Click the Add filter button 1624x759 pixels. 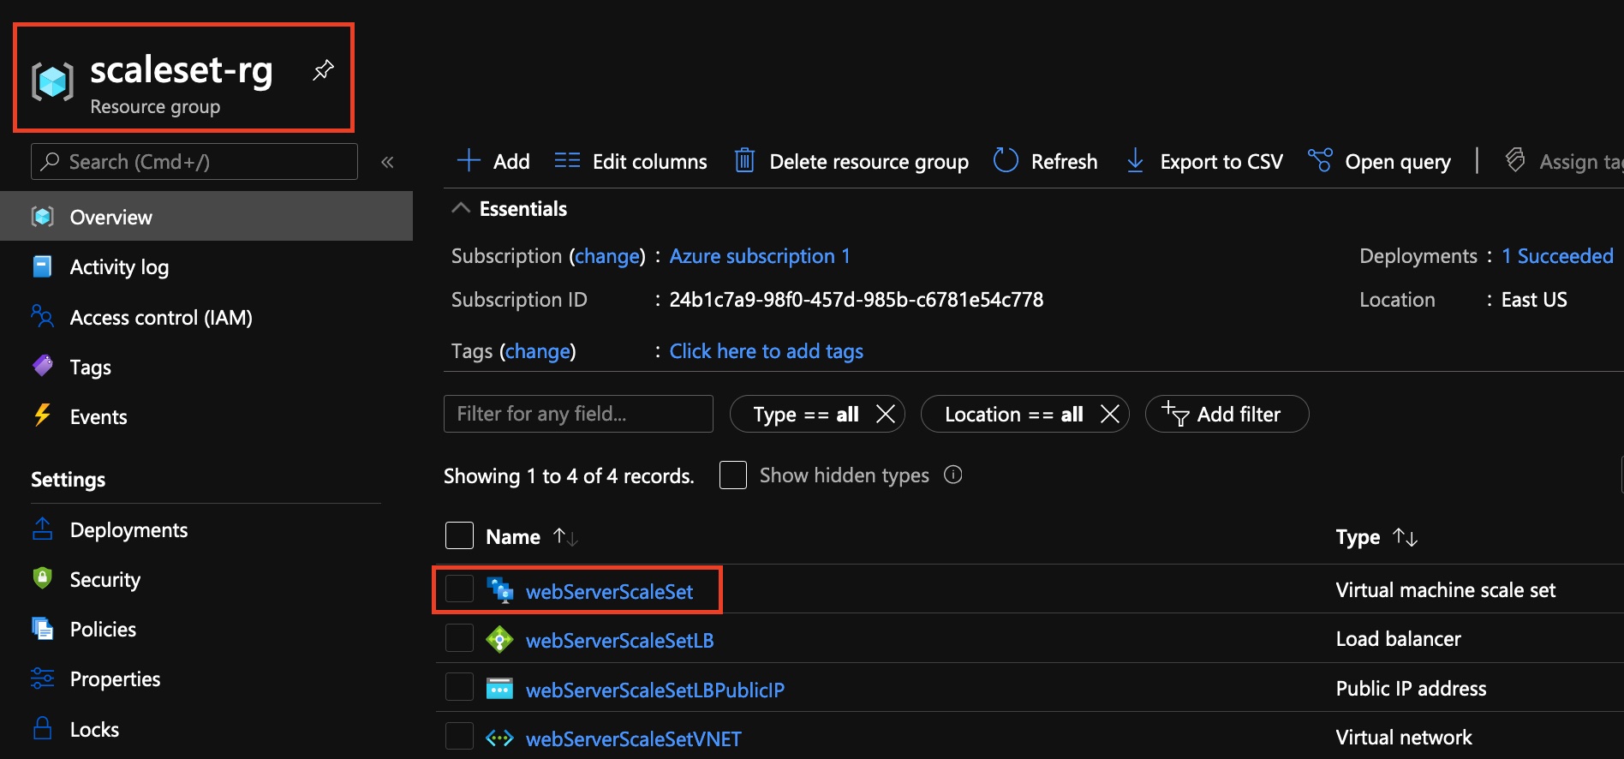pos(1227,414)
